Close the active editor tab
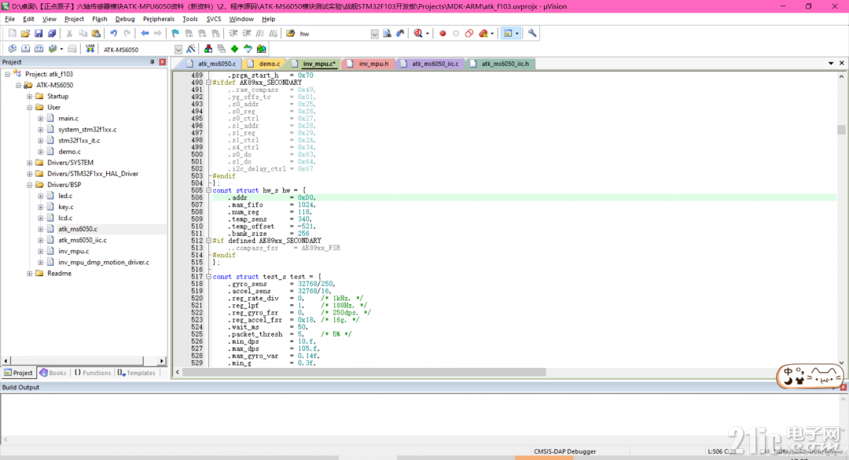Image resolution: width=849 pixels, height=460 pixels. (x=841, y=64)
